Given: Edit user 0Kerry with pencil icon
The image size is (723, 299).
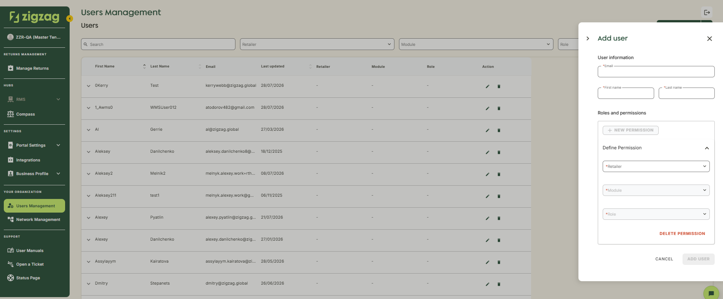Looking at the screenshot, I should click(488, 86).
